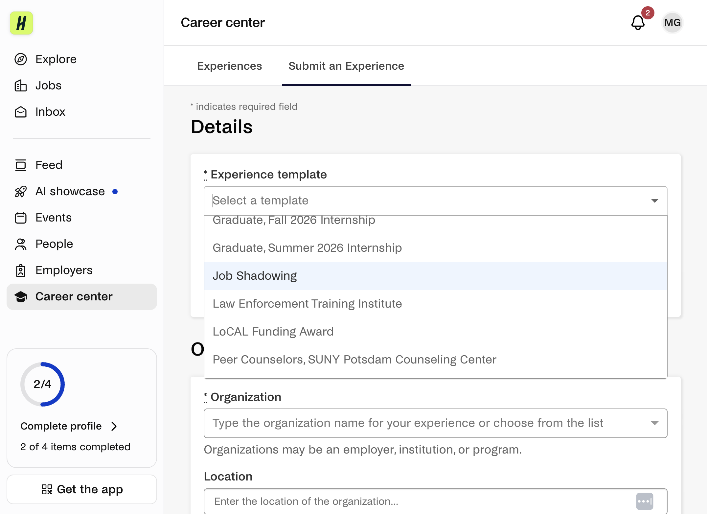Open AI showcase in the sidebar
The width and height of the screenshot is (707, 514).
[82, 191]
